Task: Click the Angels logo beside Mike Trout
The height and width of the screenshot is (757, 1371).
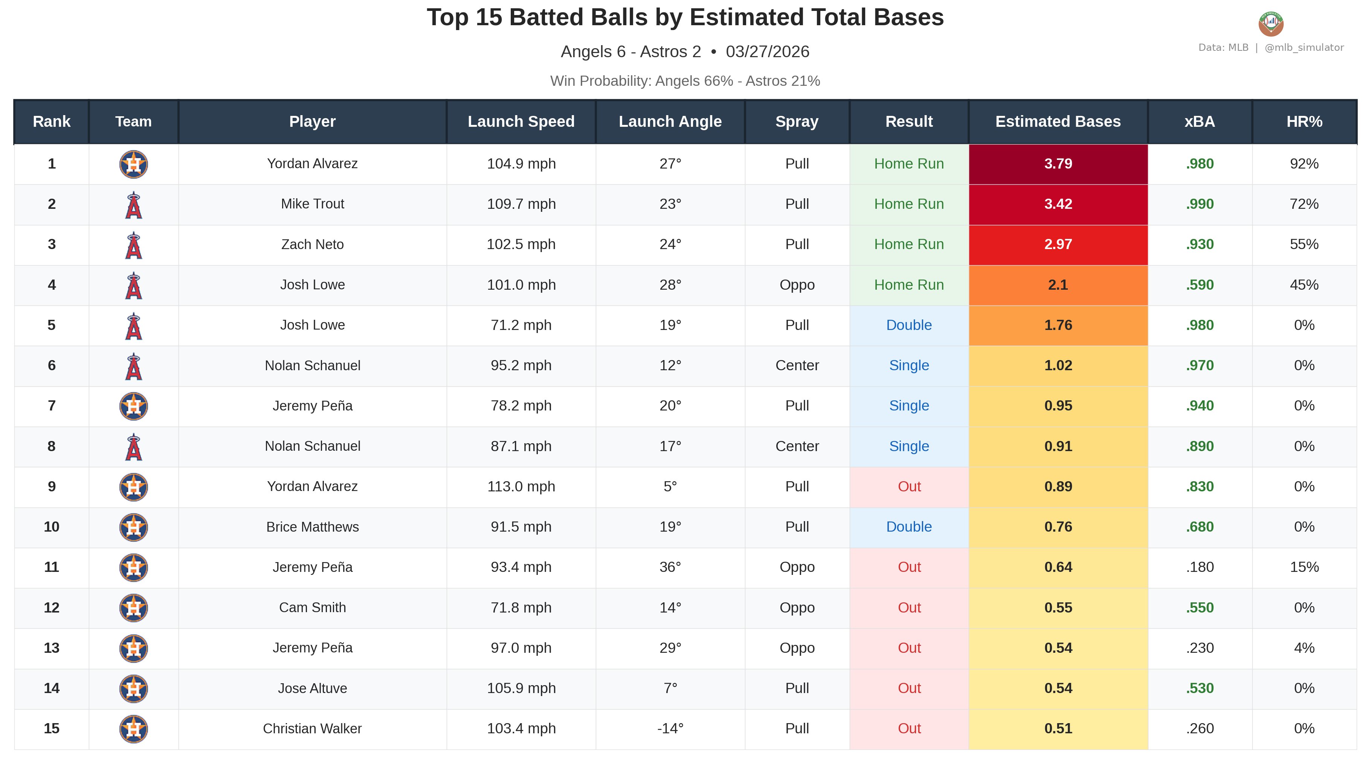Action: (x=134, y=205)
